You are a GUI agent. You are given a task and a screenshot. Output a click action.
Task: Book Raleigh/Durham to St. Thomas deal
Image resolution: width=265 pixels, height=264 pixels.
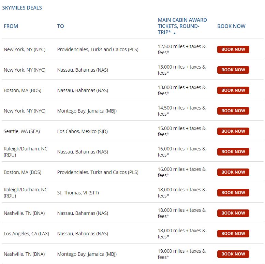[233, 193]
